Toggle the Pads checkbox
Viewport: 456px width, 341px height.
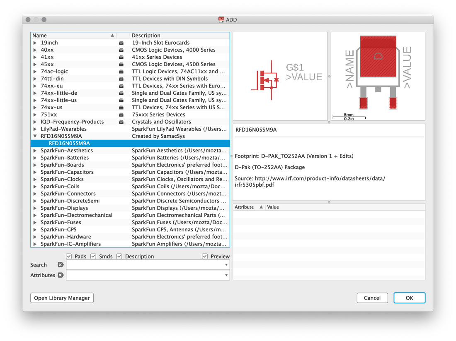69,256
